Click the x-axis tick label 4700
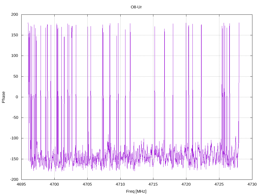The height and width of the screenshot is (195, 260). [x=54, y=184]
